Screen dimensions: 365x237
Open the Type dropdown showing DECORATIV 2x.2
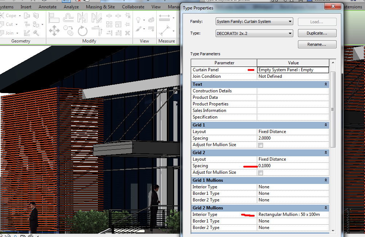click(x=254, y=33)
